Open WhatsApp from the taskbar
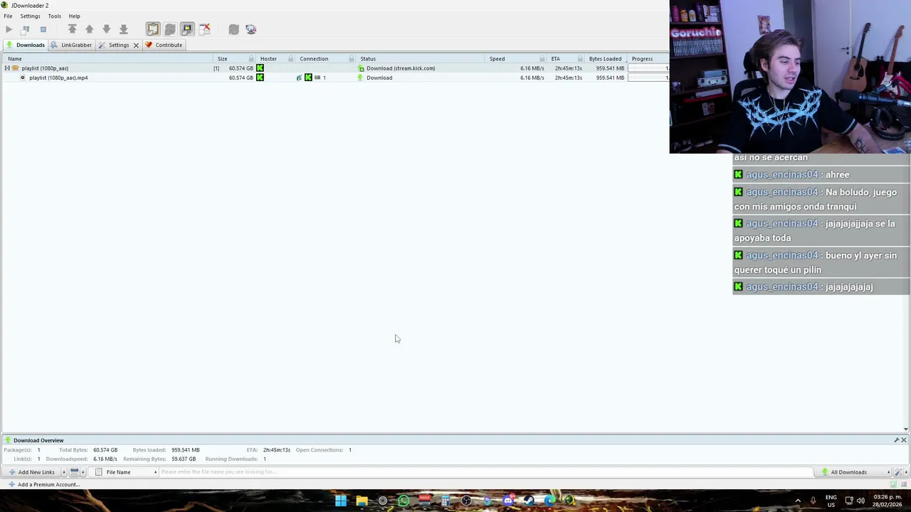 (x=404, y=501)
